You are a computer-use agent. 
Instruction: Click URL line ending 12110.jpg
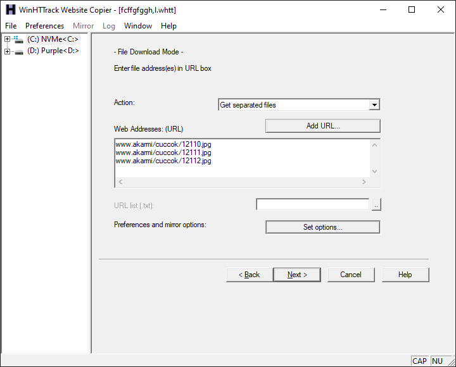click(163, 144)
